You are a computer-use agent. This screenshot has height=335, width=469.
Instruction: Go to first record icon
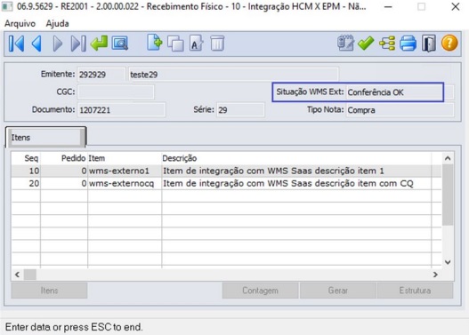16,44
